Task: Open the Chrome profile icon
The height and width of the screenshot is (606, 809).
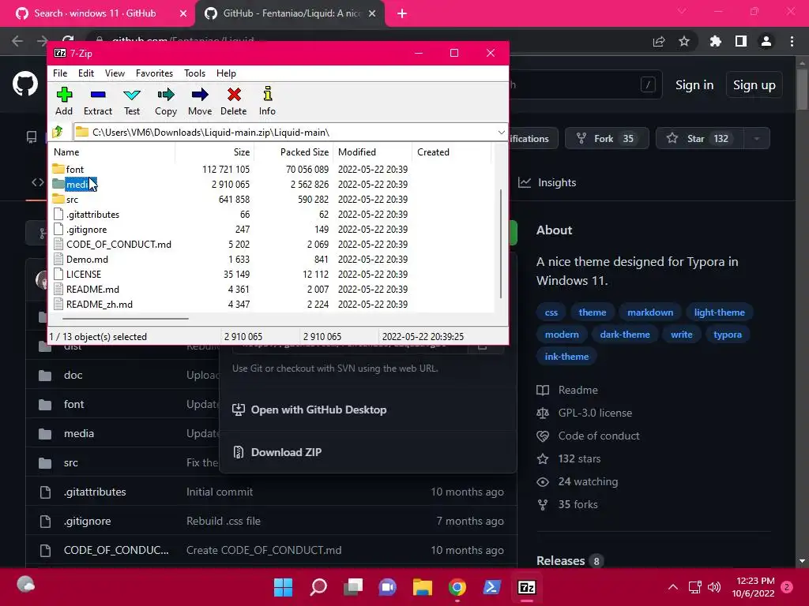Action: (766, 41)
